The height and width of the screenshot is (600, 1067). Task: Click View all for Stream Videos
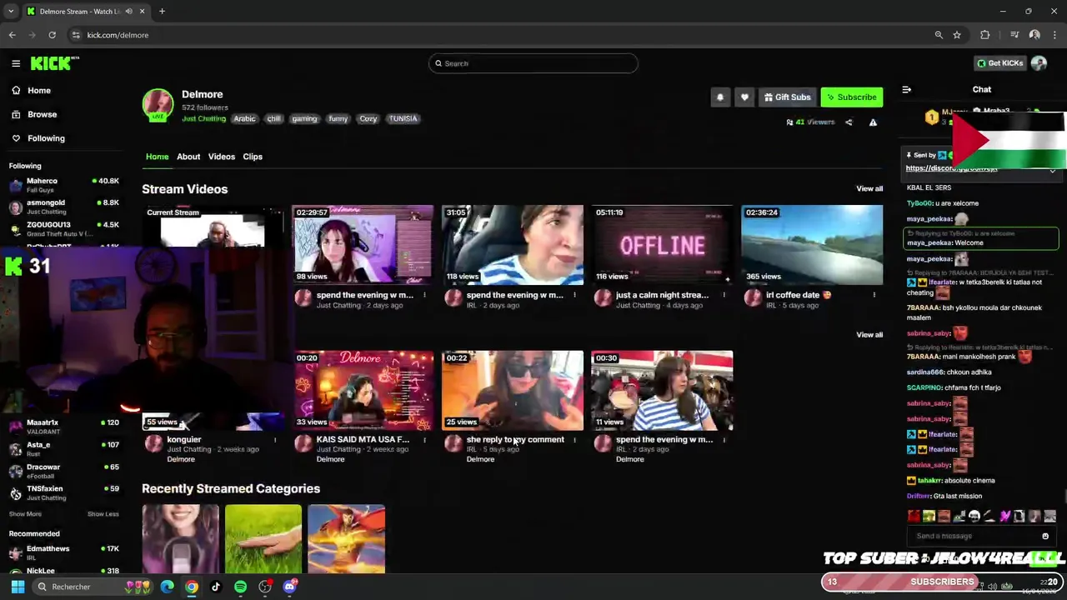tap(869, 189)
